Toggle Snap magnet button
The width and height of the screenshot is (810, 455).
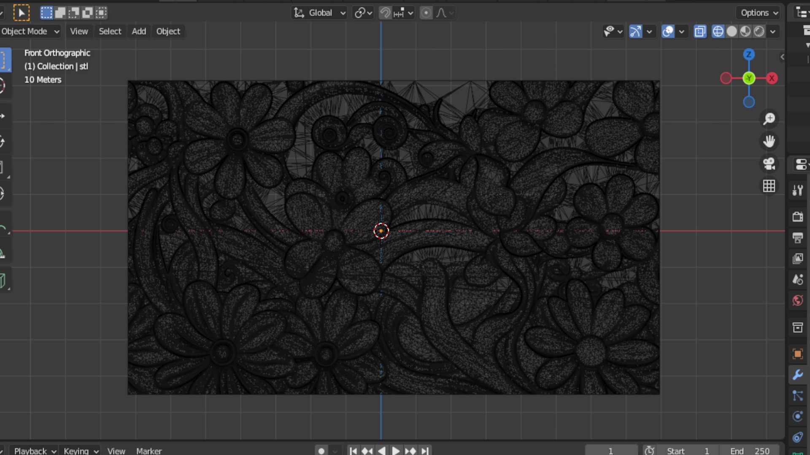[385, 13]
